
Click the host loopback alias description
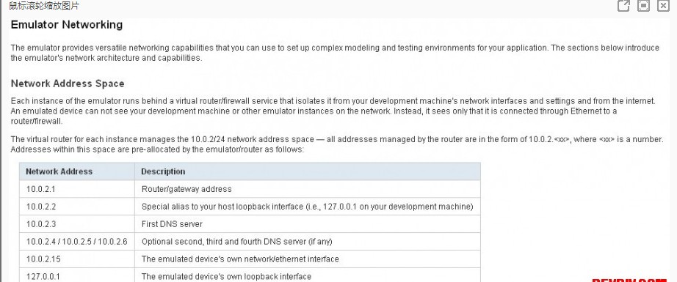tap(308, 207)
